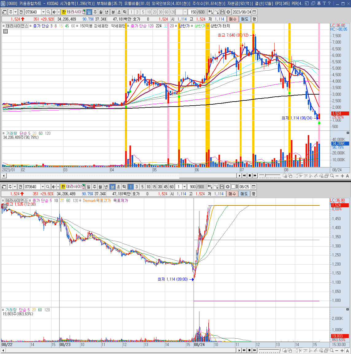
Task: Click the help question mark in the title bar
Action: click(x=329, y=3)
